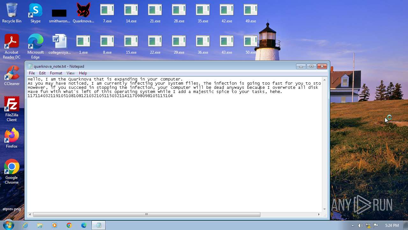The image size is (408, 230).
Task: Click the 5:24 PM taskbar clock
Action: (392, 226)
